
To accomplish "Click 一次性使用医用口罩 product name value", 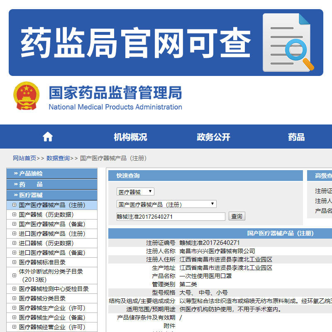I will coord(205,276).
